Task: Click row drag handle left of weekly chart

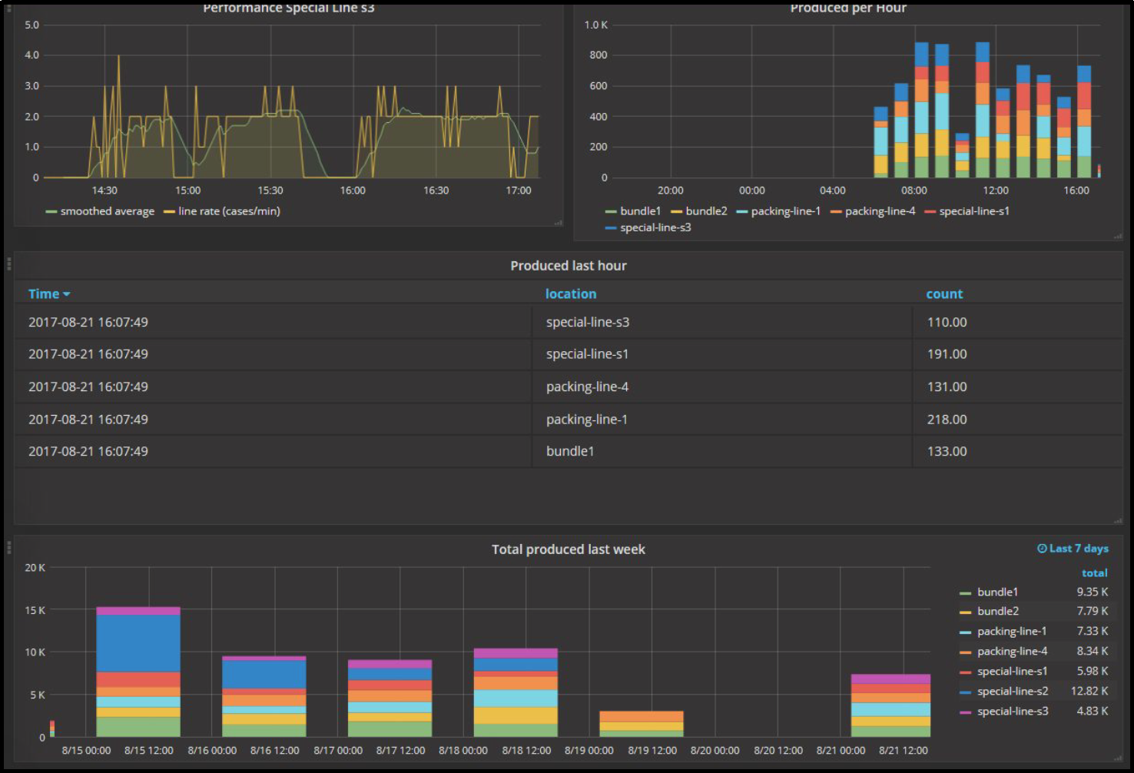Action: (8, 548)
